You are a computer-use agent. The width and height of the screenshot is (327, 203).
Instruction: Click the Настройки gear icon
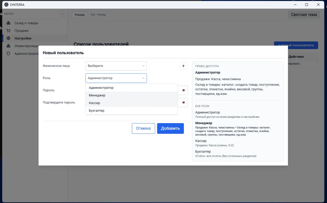click(8, 38)
